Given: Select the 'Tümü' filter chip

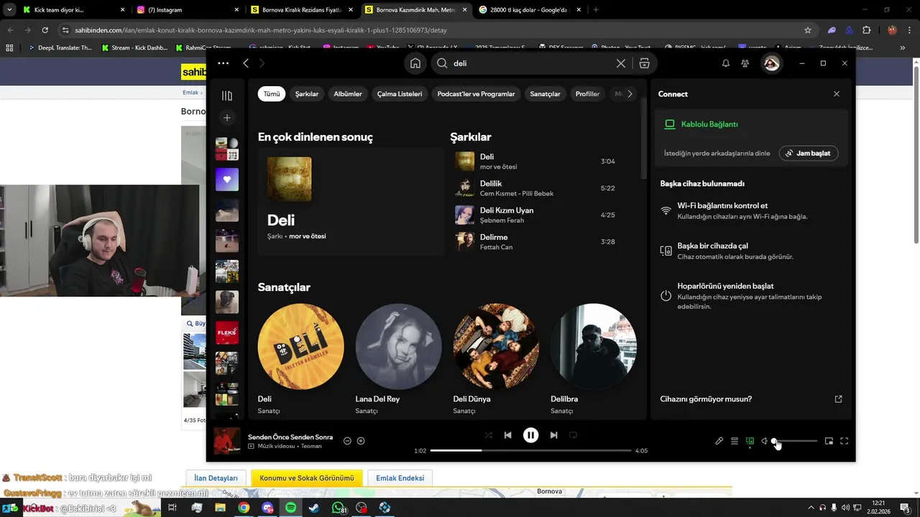Looking at the screenshot, I should 272,94.
